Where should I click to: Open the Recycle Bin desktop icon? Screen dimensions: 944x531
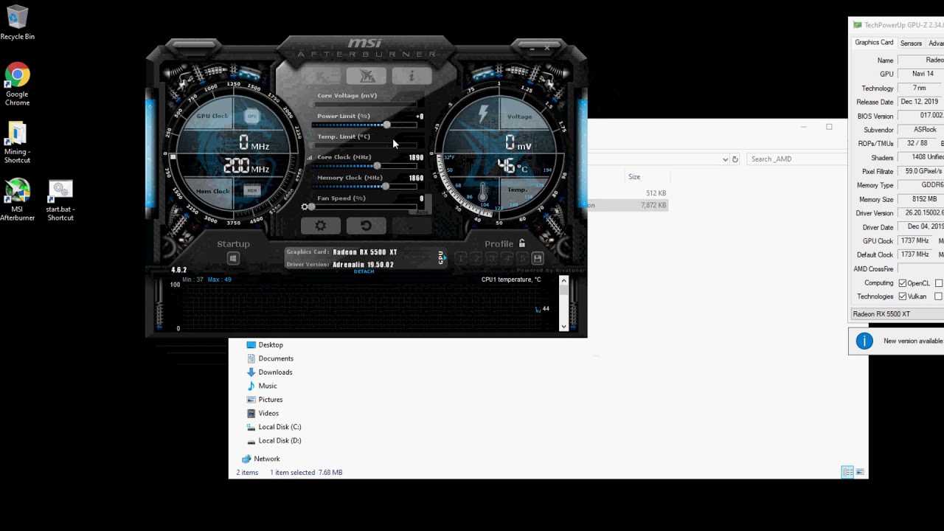click(17, 22)
